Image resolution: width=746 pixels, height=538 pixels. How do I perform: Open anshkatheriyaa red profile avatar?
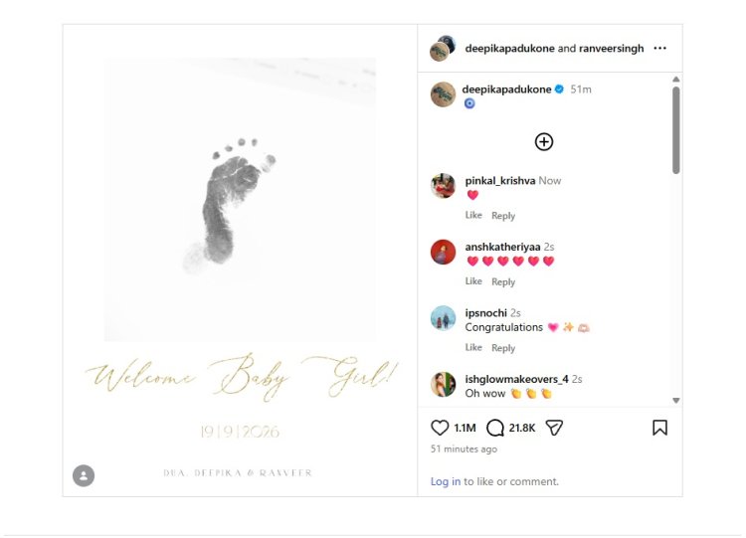coord(443,252)
